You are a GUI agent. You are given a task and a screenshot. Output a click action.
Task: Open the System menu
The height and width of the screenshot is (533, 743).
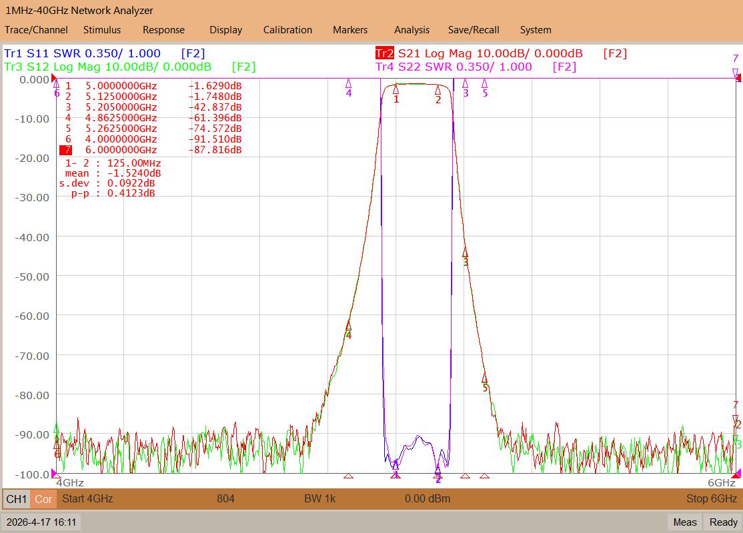click(536, 30)
